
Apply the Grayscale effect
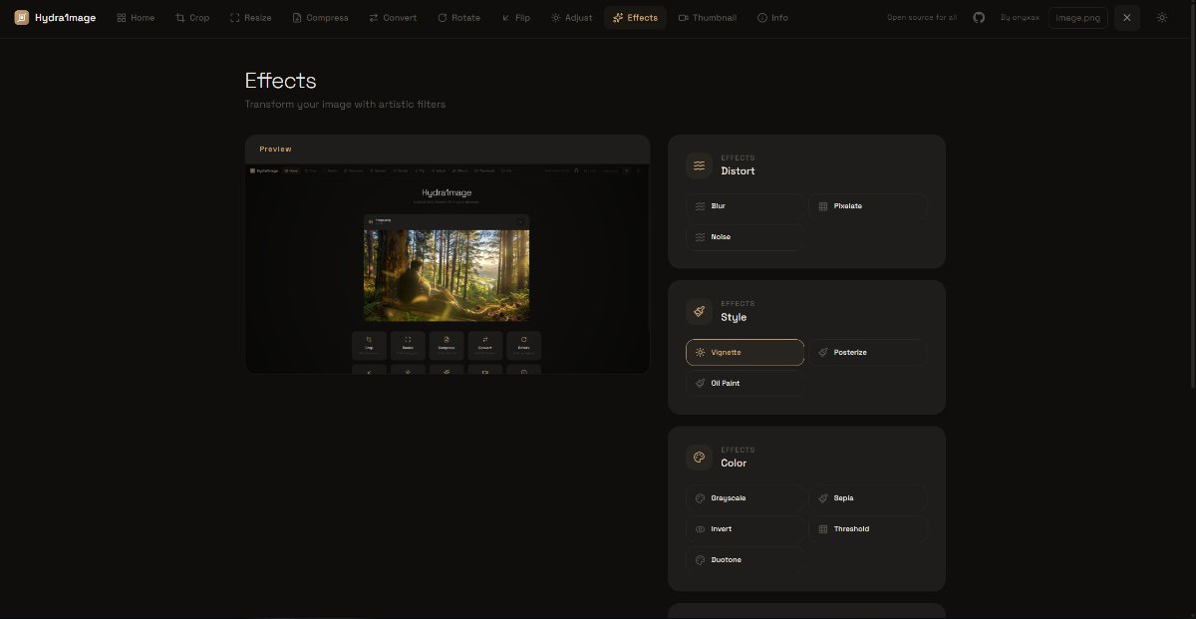pos(745,498)
